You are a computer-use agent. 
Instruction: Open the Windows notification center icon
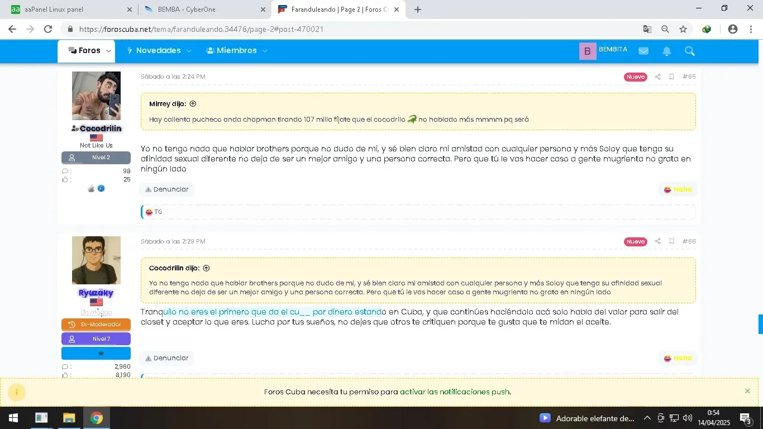click(745, 418)
